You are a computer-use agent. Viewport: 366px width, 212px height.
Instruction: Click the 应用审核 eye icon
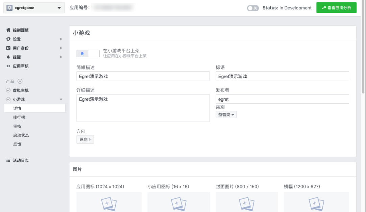[x=9, y=66]
